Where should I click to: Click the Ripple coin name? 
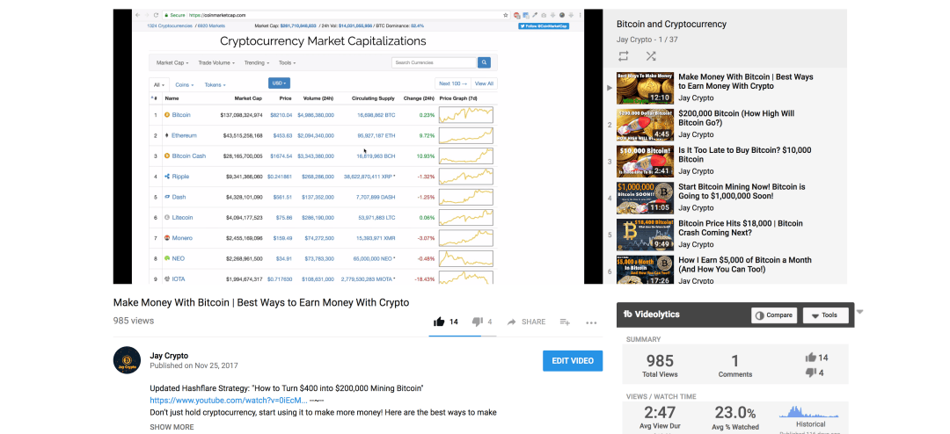point(180,176)
